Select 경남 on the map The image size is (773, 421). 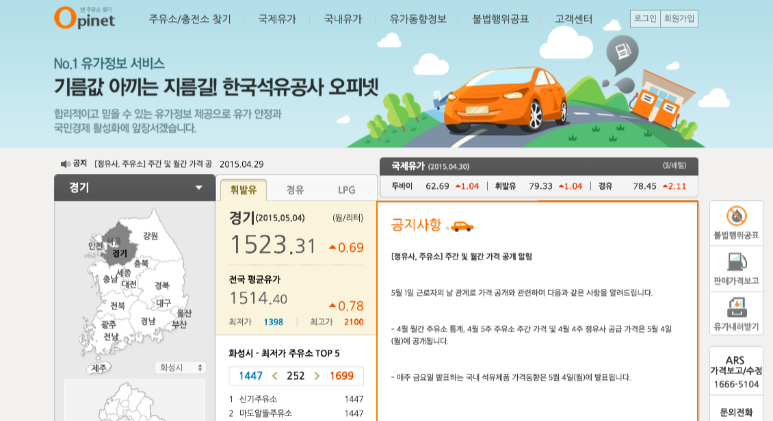[148, 321]
